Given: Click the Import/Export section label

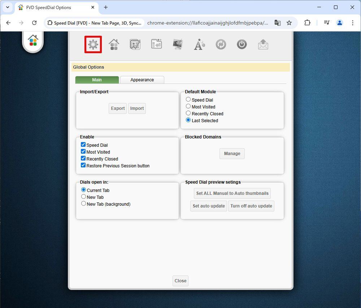Looking at the screenshot, I should pos(94,92).
